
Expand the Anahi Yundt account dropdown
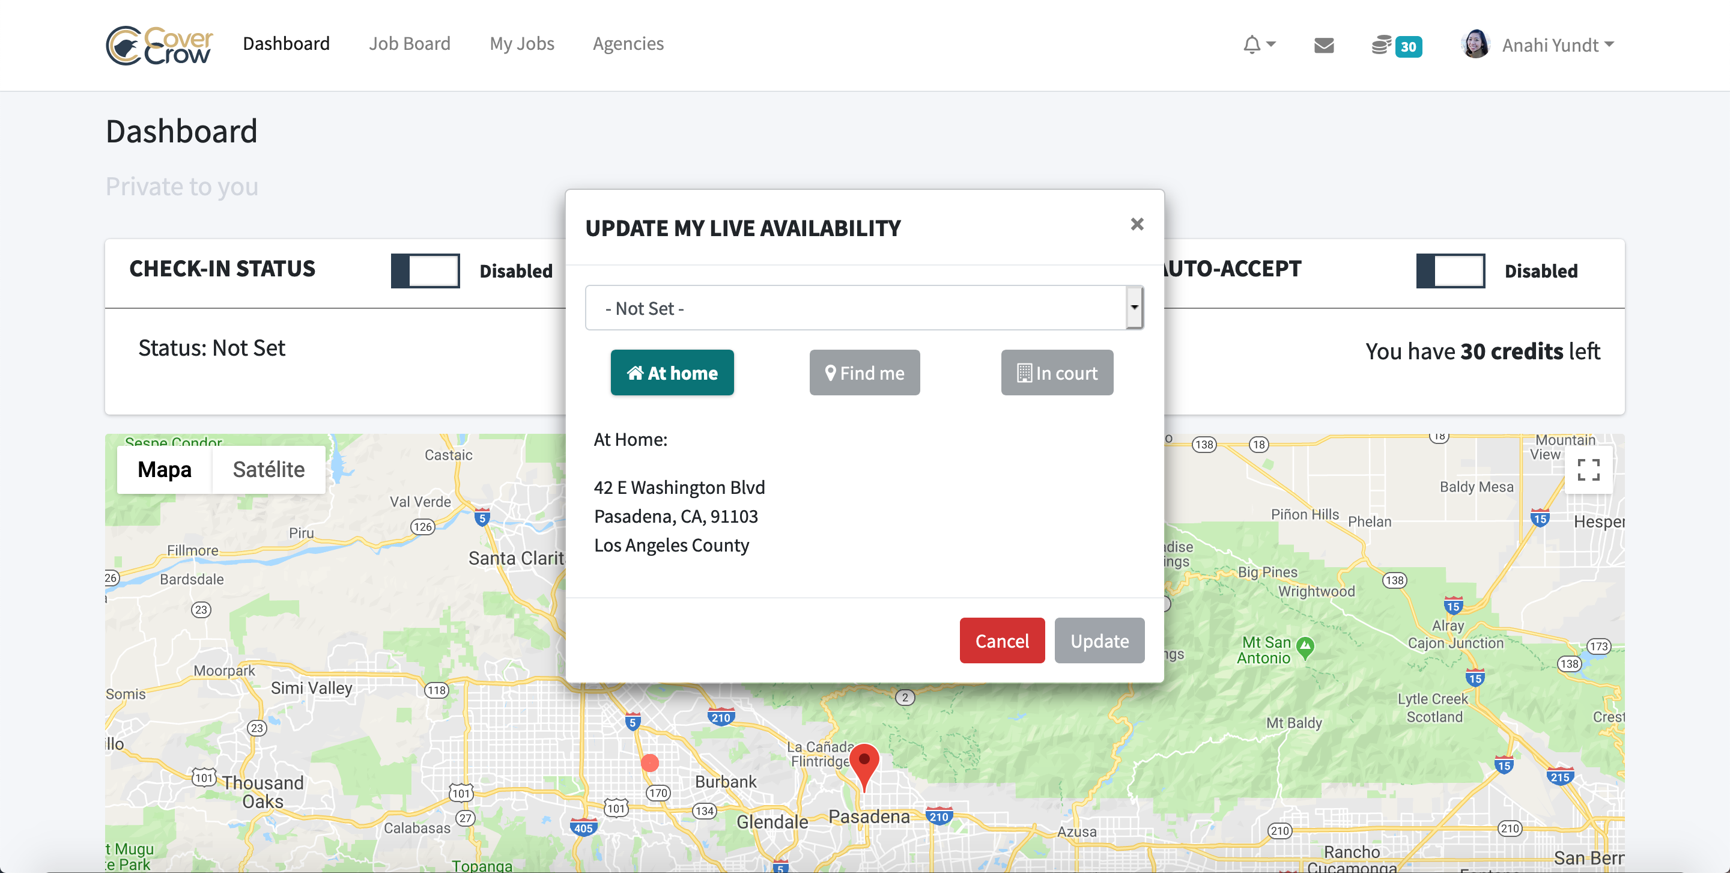pos(1558,45)
